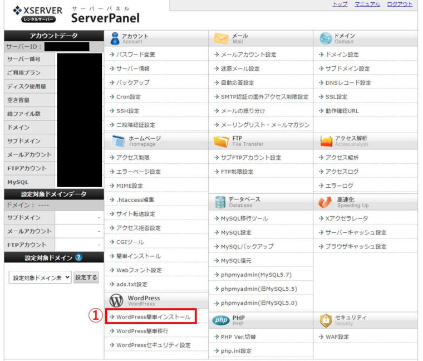Open CGIツール
The width and height of the screenshot is (423, 361).
click(130, 242)
